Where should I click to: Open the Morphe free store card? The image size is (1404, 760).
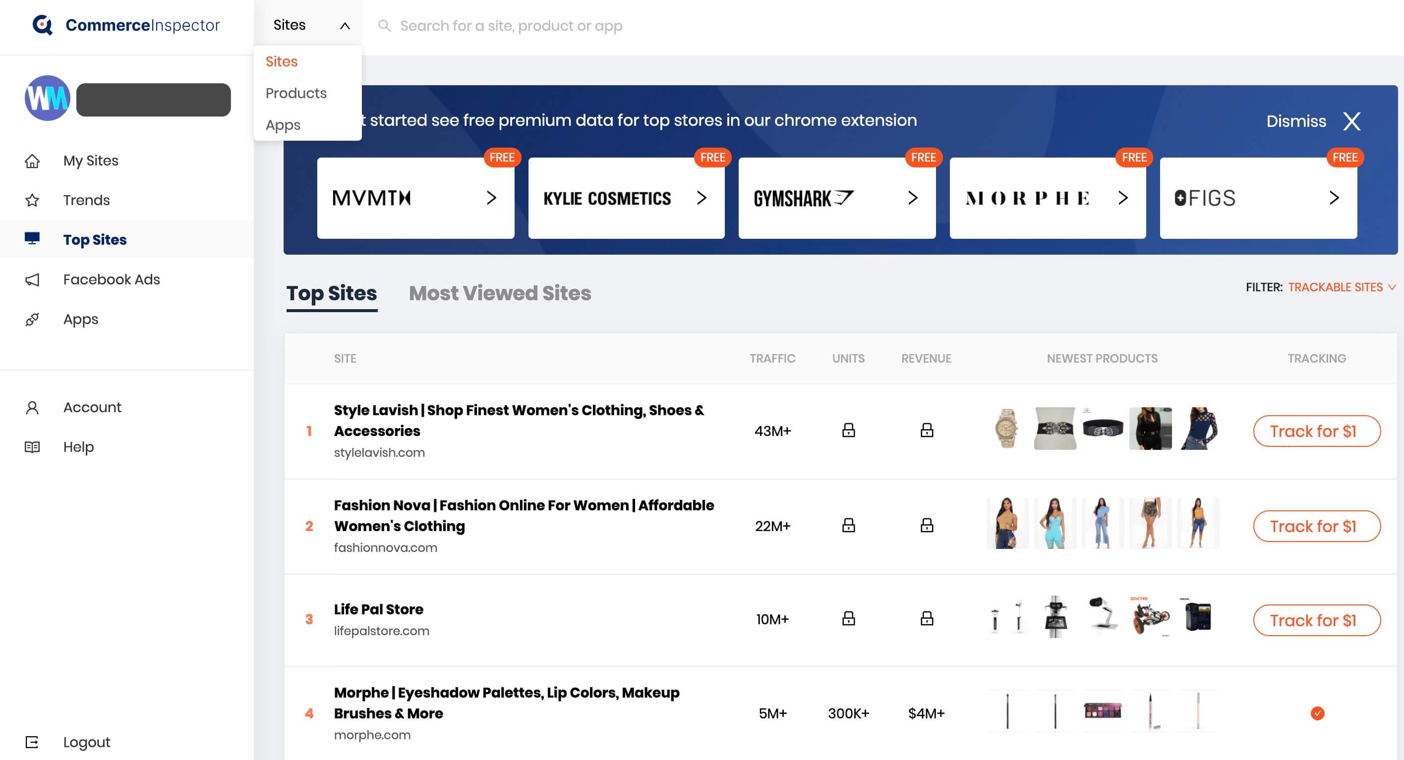click(1047, 198)
